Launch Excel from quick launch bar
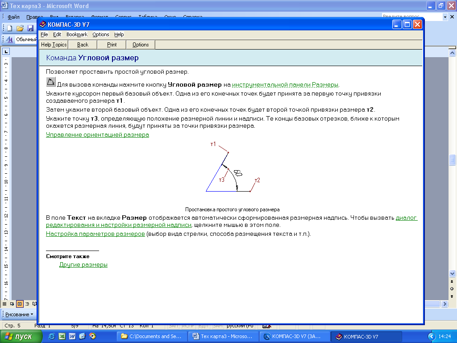Image resolution: width=457 pixels, height=343 pixels. tap(62, 336)
